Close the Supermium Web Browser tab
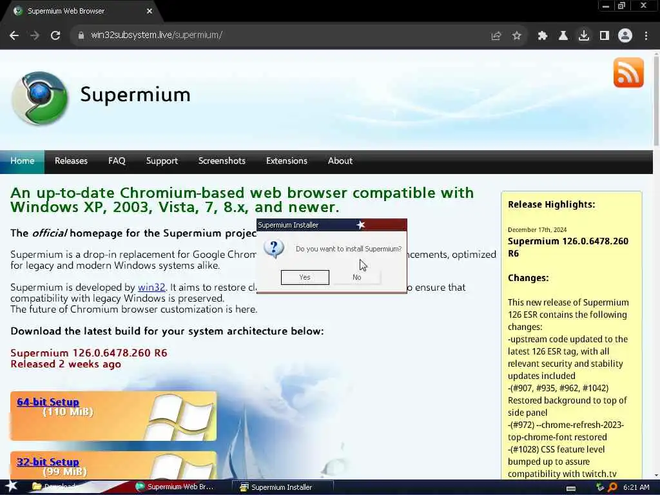This screenshot has height=495, width=660. click(x=150, y=12)
